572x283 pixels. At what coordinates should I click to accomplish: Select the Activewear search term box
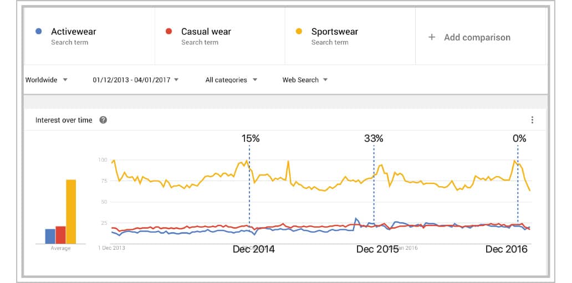(90, 37)
